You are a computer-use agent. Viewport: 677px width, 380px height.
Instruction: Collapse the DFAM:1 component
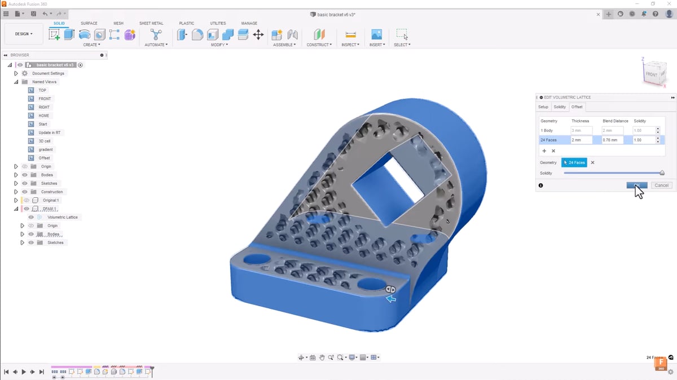point(16,209)
